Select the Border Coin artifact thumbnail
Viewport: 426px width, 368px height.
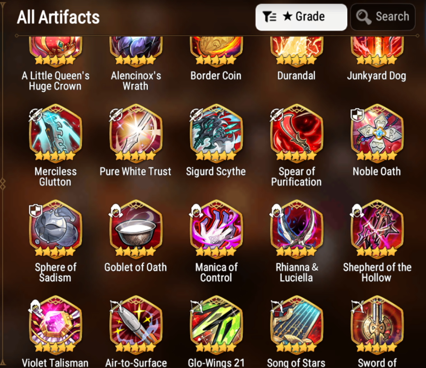[216, 51]
